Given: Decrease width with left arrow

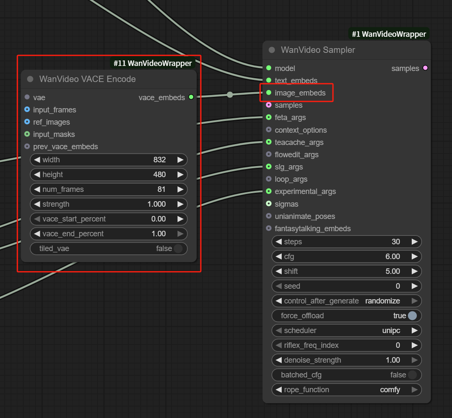Looking at the screenshot, I should pos(37,160).
